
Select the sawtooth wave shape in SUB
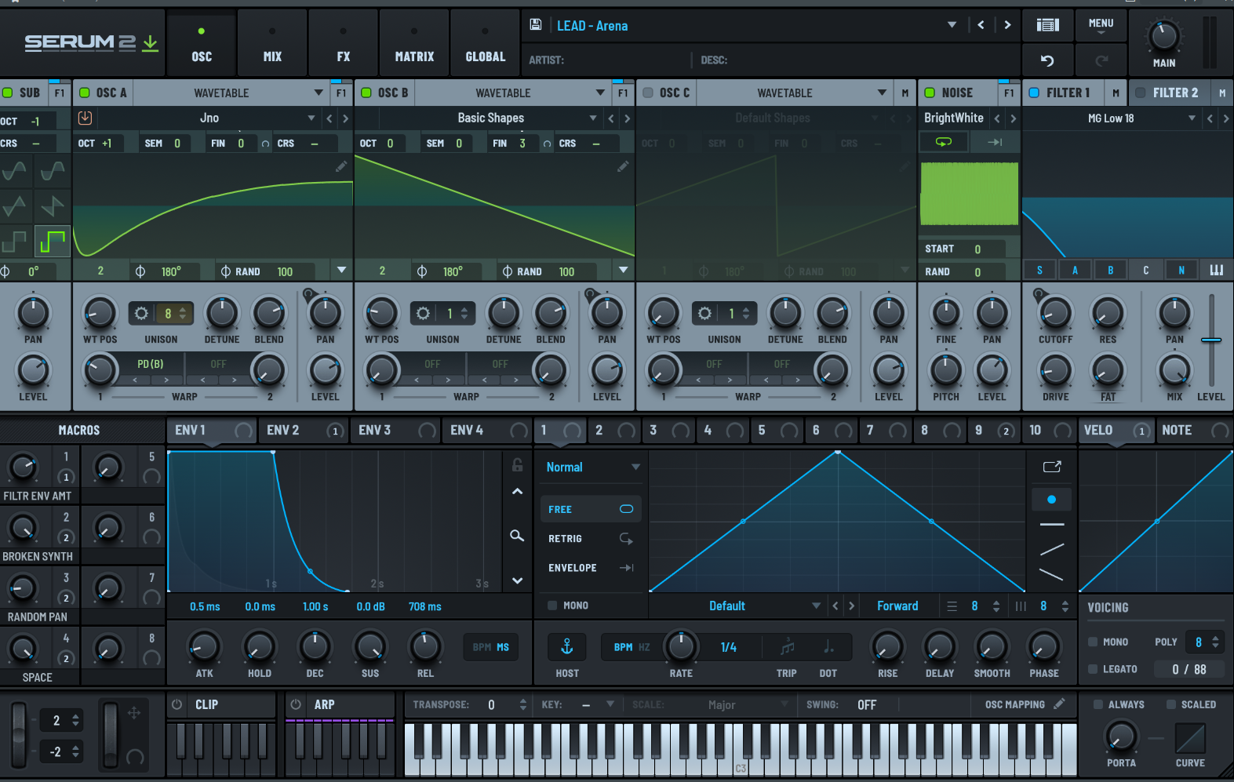(53, 206)
